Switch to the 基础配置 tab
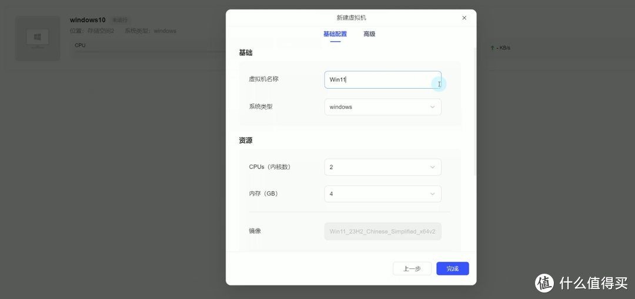 335,34
